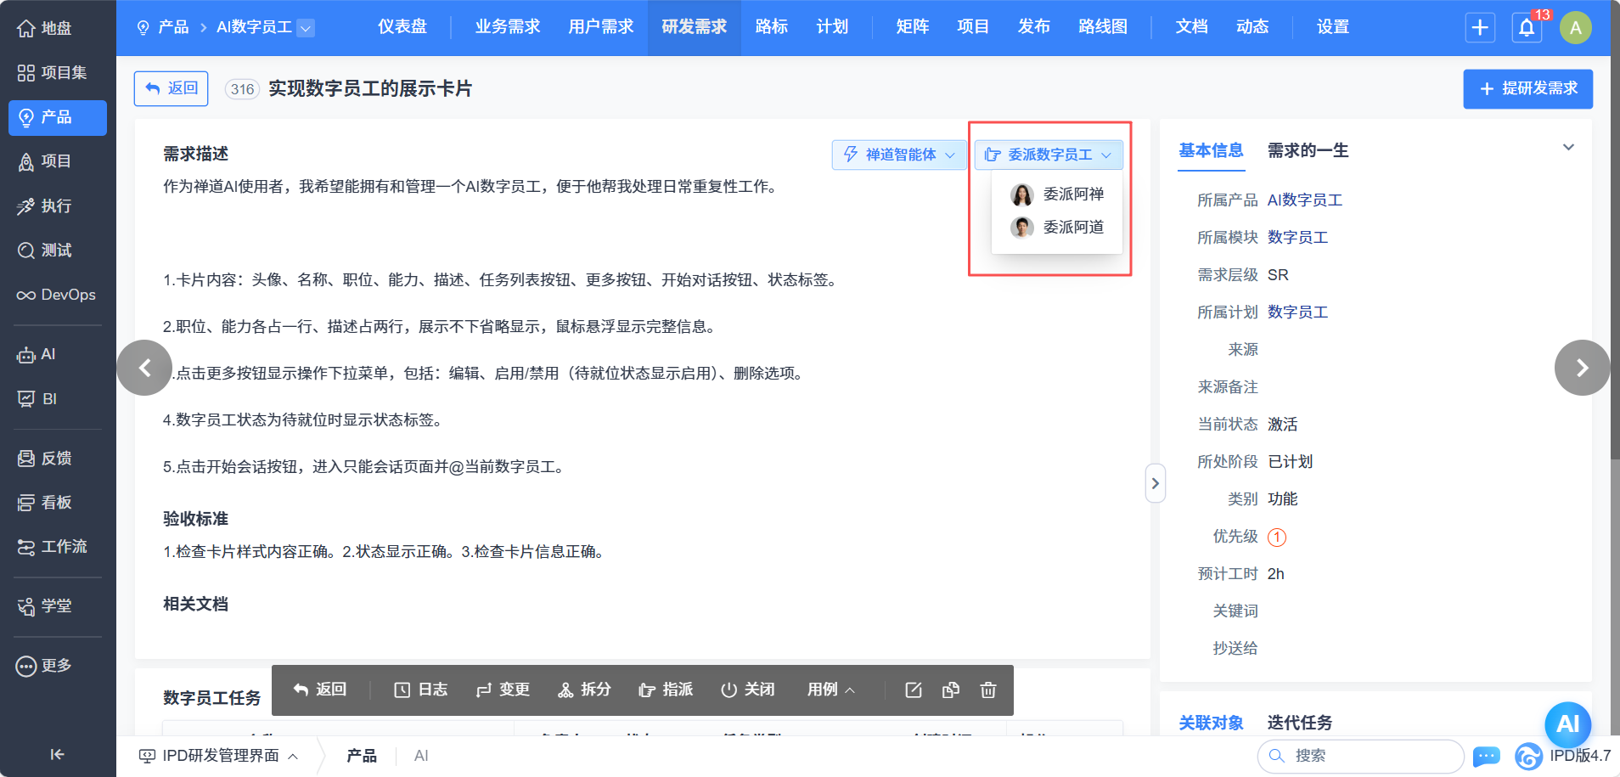The image size is (1620, 777).
Task: Click the 返回 button beside the title
Action: point(171,89)
